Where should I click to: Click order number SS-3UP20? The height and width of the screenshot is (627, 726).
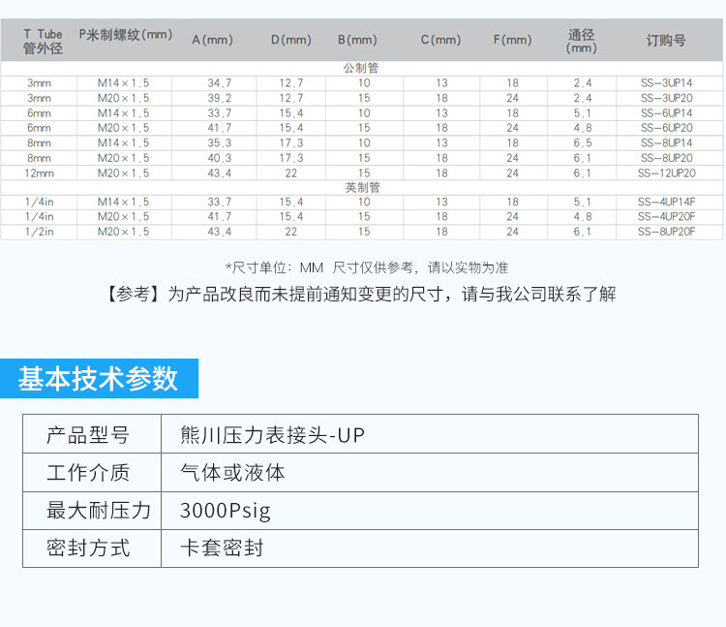(x=666, y=98)
